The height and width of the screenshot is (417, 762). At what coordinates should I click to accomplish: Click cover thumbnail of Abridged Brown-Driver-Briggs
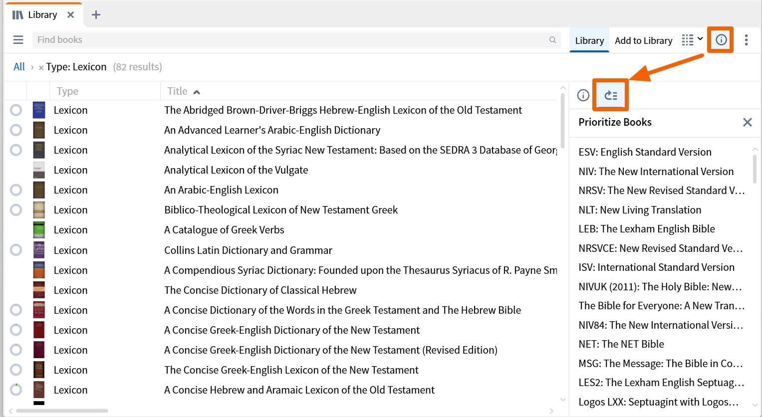[x=39, y=110]
